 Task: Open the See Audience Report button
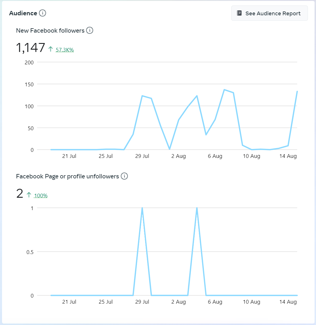click(x=269, y=13)
